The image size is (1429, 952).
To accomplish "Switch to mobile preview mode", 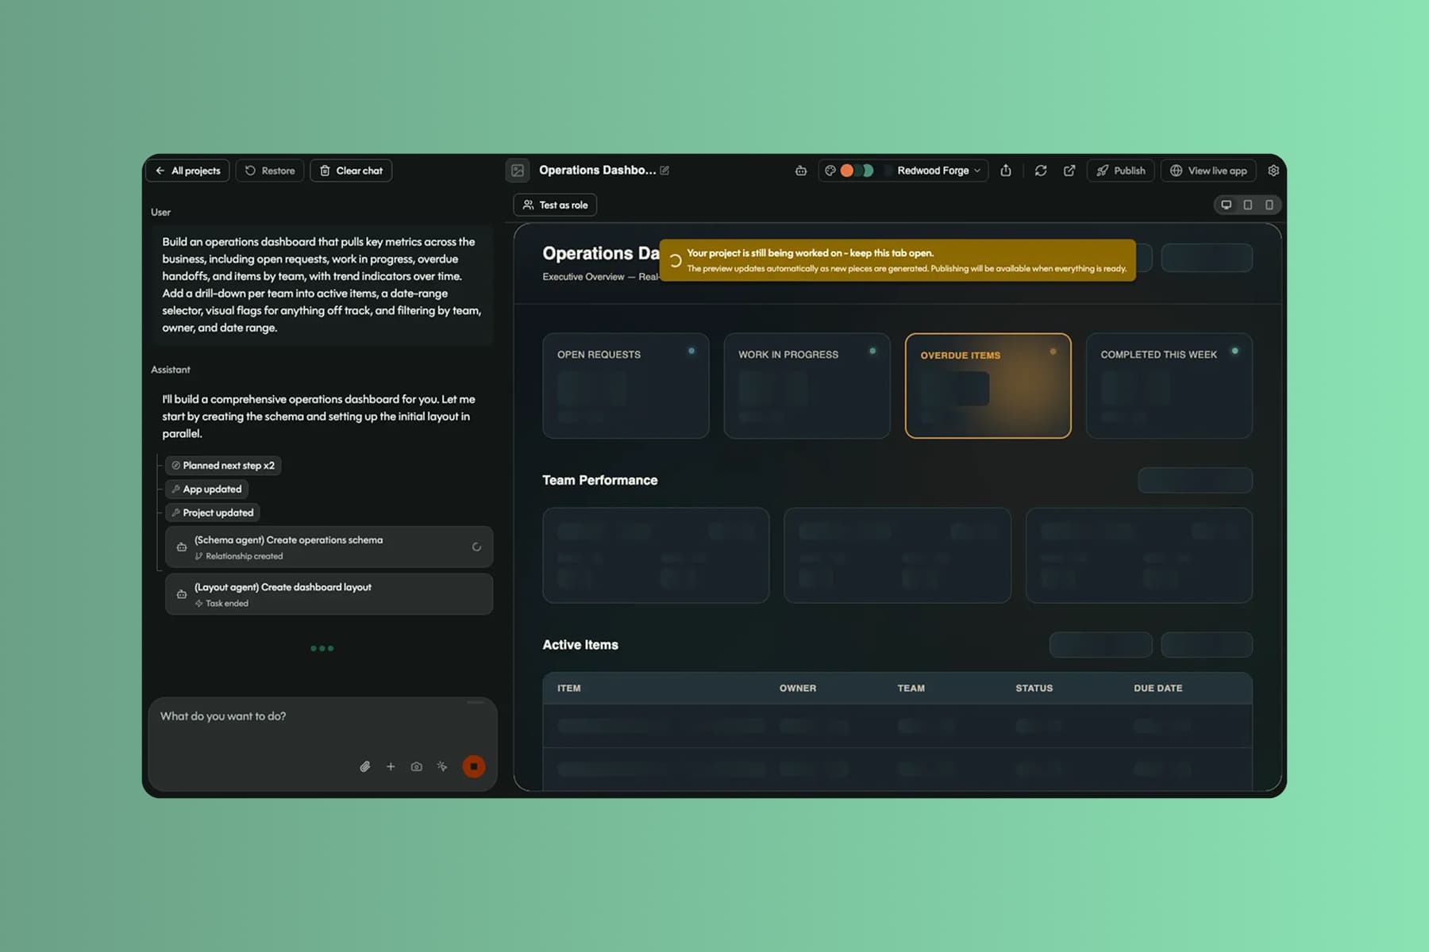I will tap(1269, 205).
